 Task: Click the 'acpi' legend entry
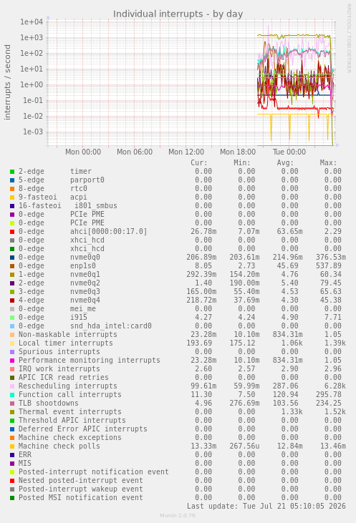79,197
